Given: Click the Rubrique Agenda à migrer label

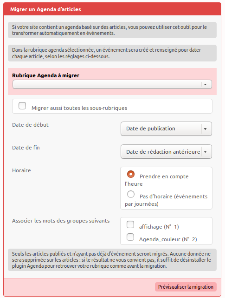Looking at the screenshot, I should click(x=45, y=75).
